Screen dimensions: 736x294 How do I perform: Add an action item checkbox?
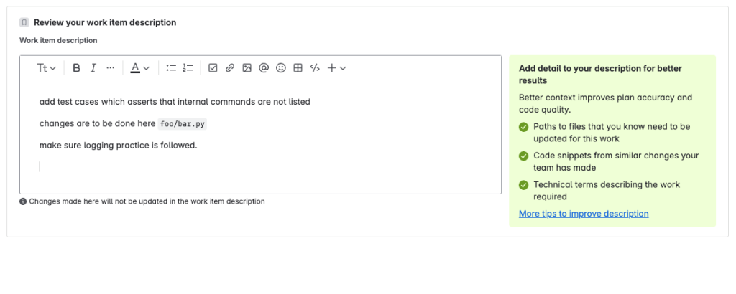pos(213,68)
